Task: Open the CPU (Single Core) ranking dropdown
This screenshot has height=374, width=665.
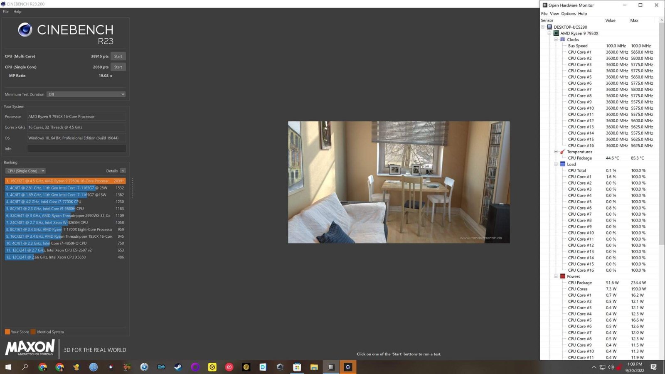Action: click(25, 171)
